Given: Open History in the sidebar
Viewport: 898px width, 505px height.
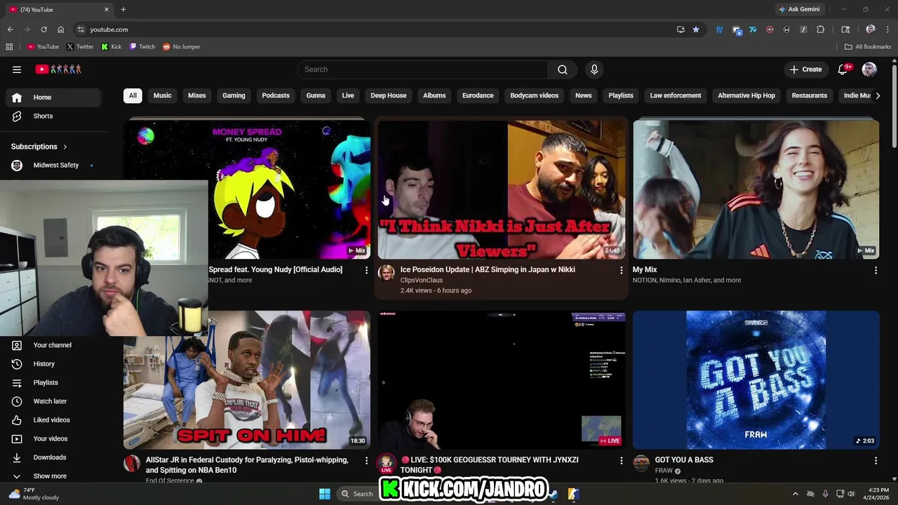Looking at the screenshot, I should click(x=53, y=364).
